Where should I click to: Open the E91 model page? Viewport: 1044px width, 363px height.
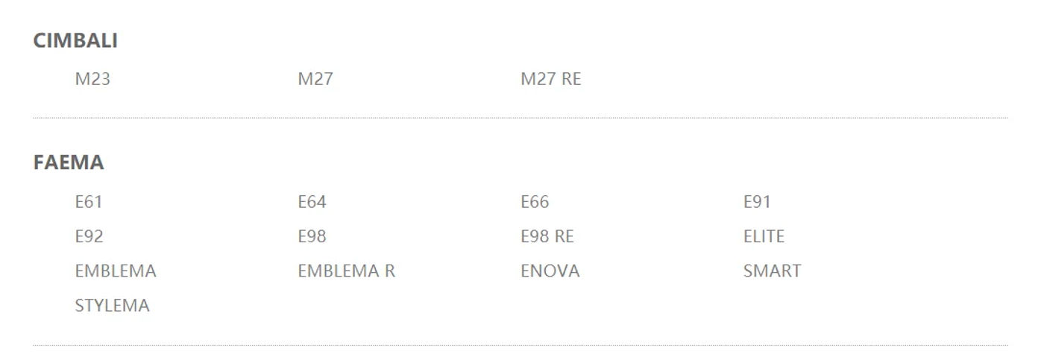click(757, 202)
